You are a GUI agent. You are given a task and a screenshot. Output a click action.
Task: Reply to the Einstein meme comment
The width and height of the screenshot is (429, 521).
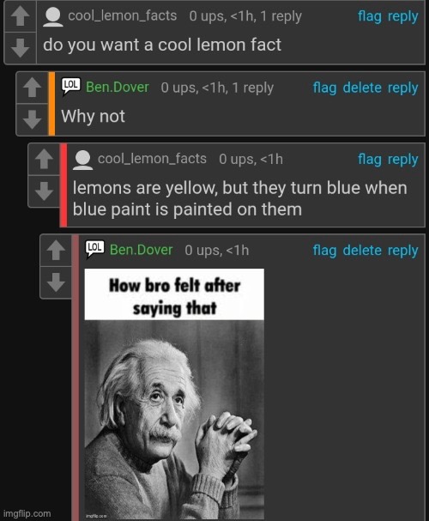(402, 251)
